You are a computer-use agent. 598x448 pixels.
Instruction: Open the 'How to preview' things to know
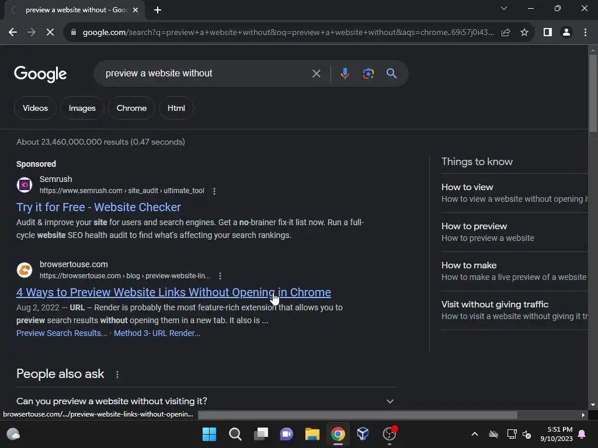click(x=514, y=232)
